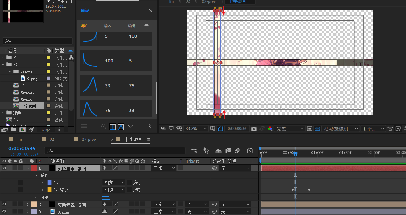Open the Flow panel chevron dropdown

coord(131,126)
